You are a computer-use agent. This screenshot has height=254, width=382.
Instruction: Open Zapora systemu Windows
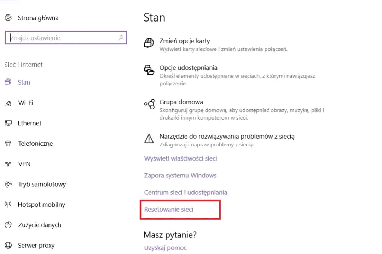[x=180, y=175]
